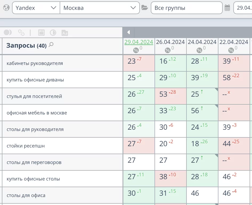The image size is (252, 205).
Task: Click the percent icon under 24.04.2024
Action: click(199, 50)
